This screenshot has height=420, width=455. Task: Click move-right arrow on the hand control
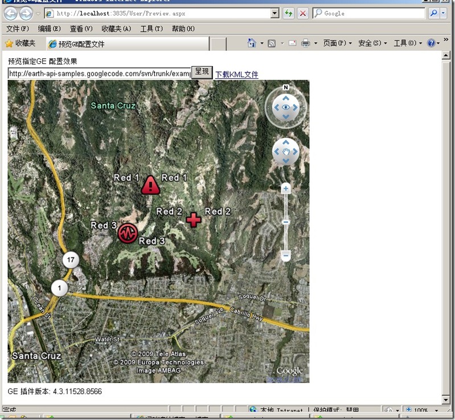point(296,152)
